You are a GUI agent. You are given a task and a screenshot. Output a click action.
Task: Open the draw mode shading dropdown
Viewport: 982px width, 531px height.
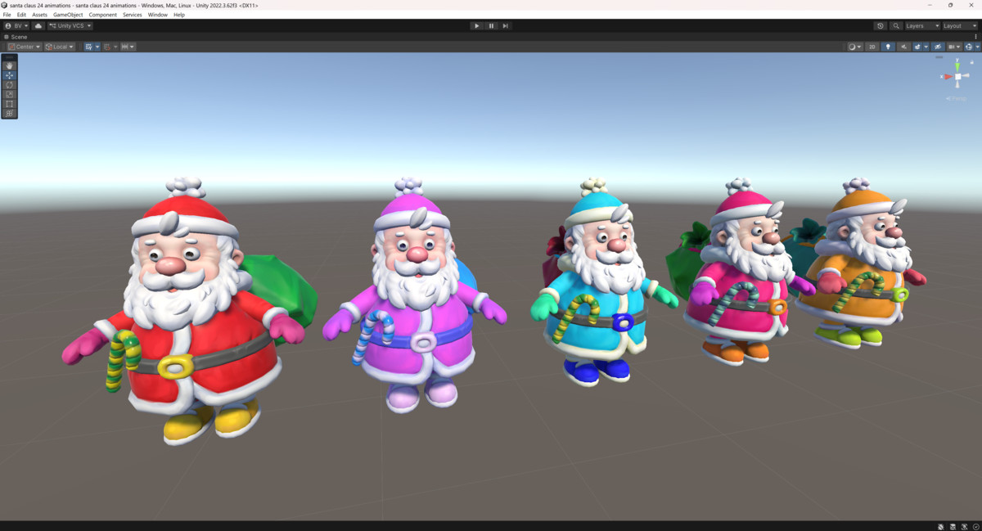tap(855, 47)
